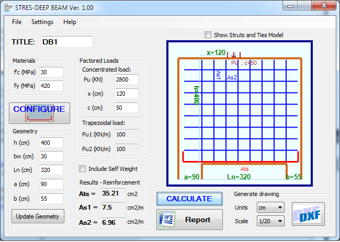Open the Settings menu
The height and width of the screenshot is (242, 340).
point(42,22)
